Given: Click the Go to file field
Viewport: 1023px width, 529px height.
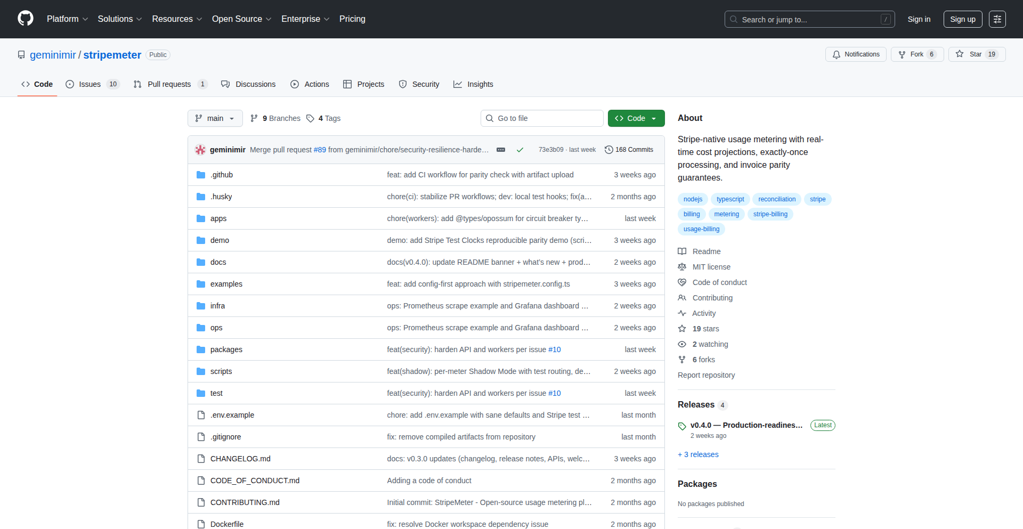Looking at the screenshot, I should click(x=542, y=118).
